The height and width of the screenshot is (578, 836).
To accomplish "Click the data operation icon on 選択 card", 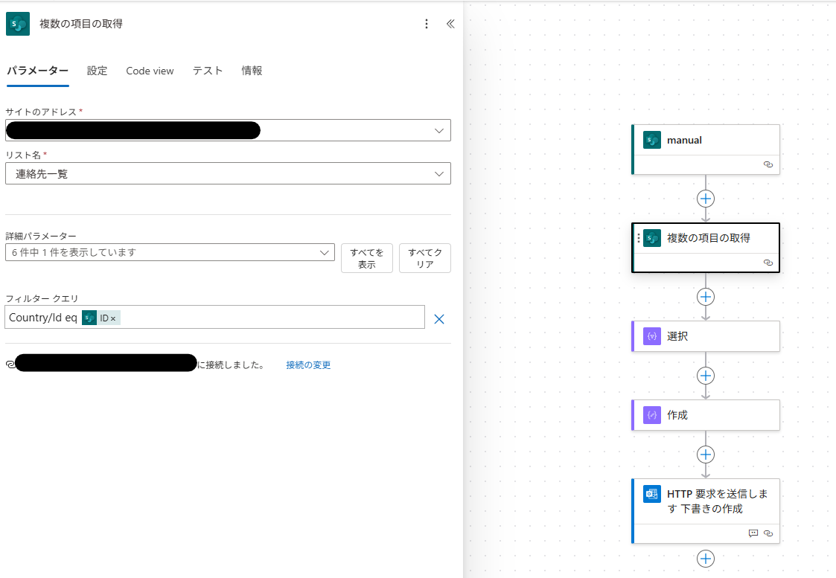I will 652,336.
